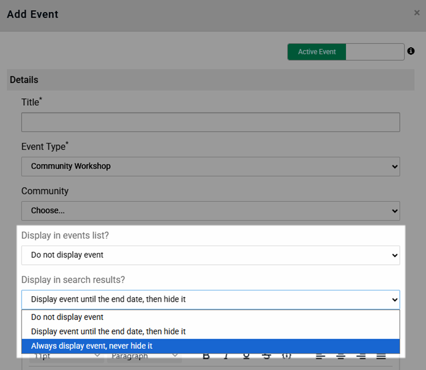Image resolution: width=426 pixels, height=370 pixels.
Task: Open the Display in events list dropdown
Action: pos(210,255)
